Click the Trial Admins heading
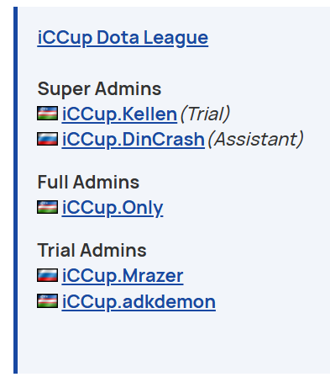The width and height of the screenshot is (330, 377). point(92,250)
